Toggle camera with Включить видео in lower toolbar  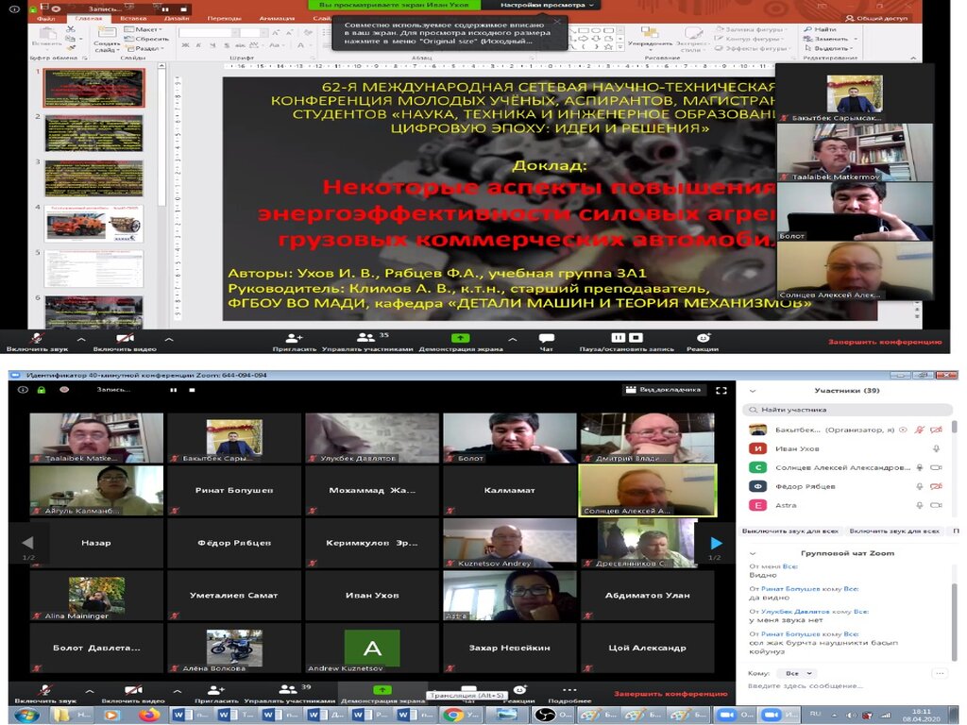click(x=133, y=693)
